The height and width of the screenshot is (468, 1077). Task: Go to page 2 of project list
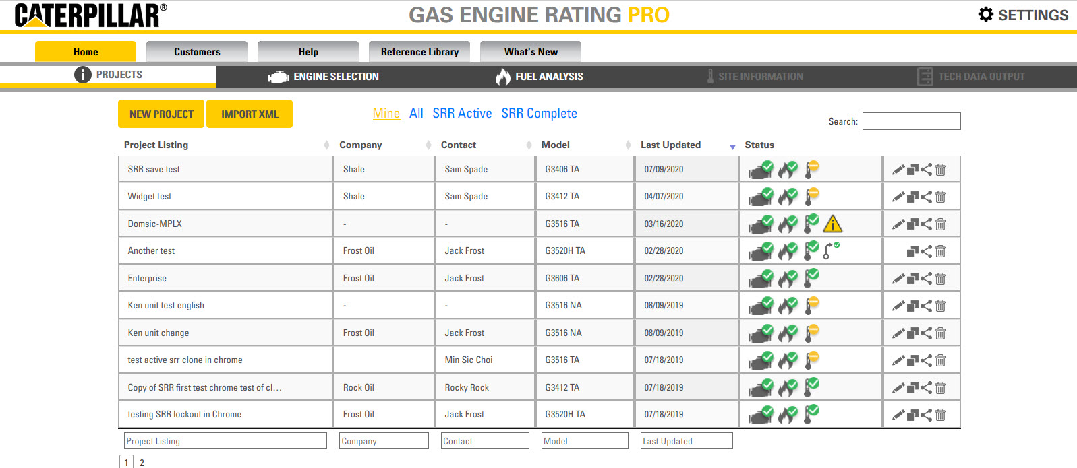[142, 463]
